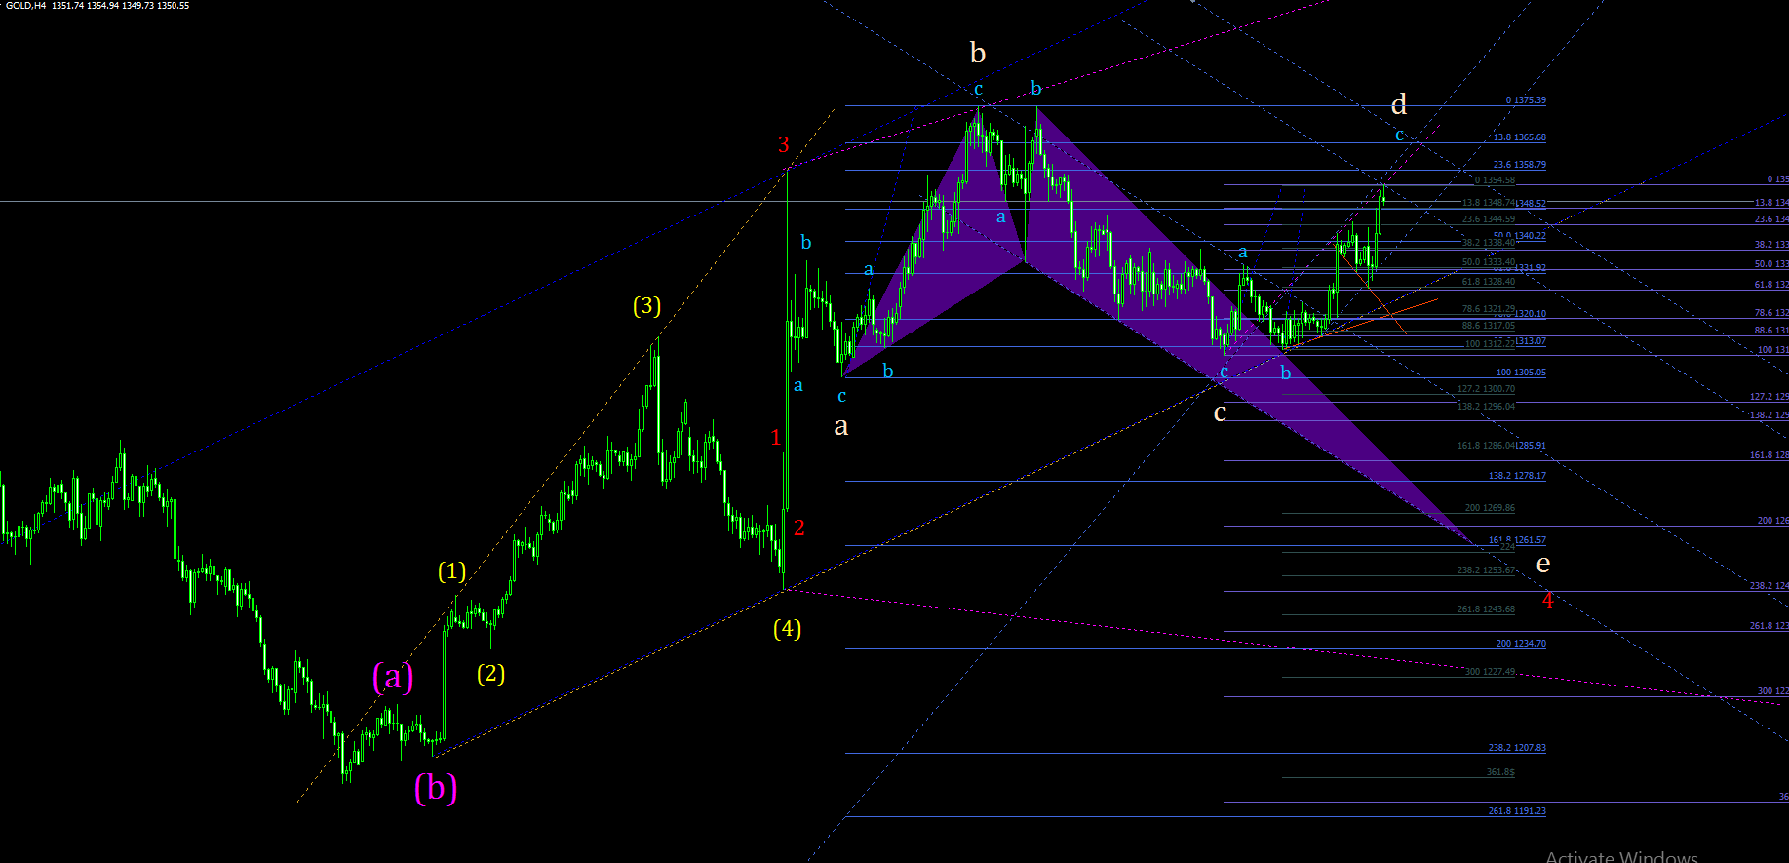This screenshot has height=863, width=1789.
Task: Click the Fibonacci label "13.8 1365.68"
Action: tap(1520, 137)
